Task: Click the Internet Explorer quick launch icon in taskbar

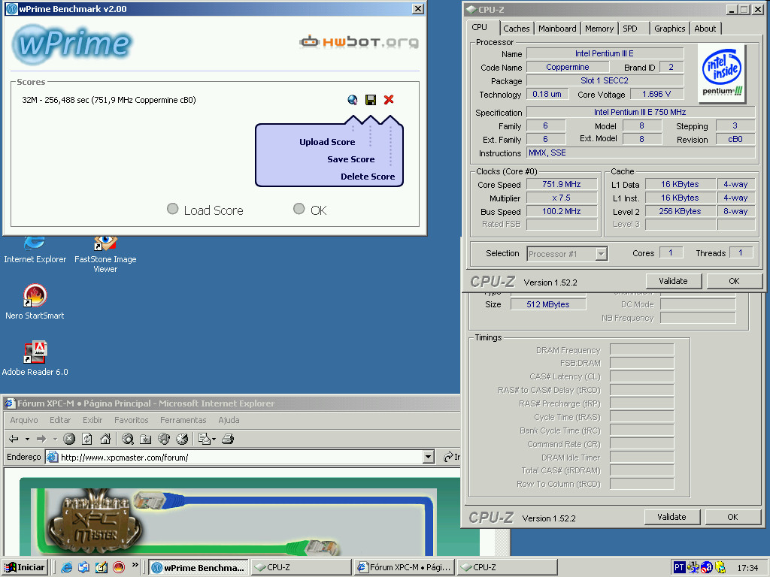Action: tap(66, 568)
